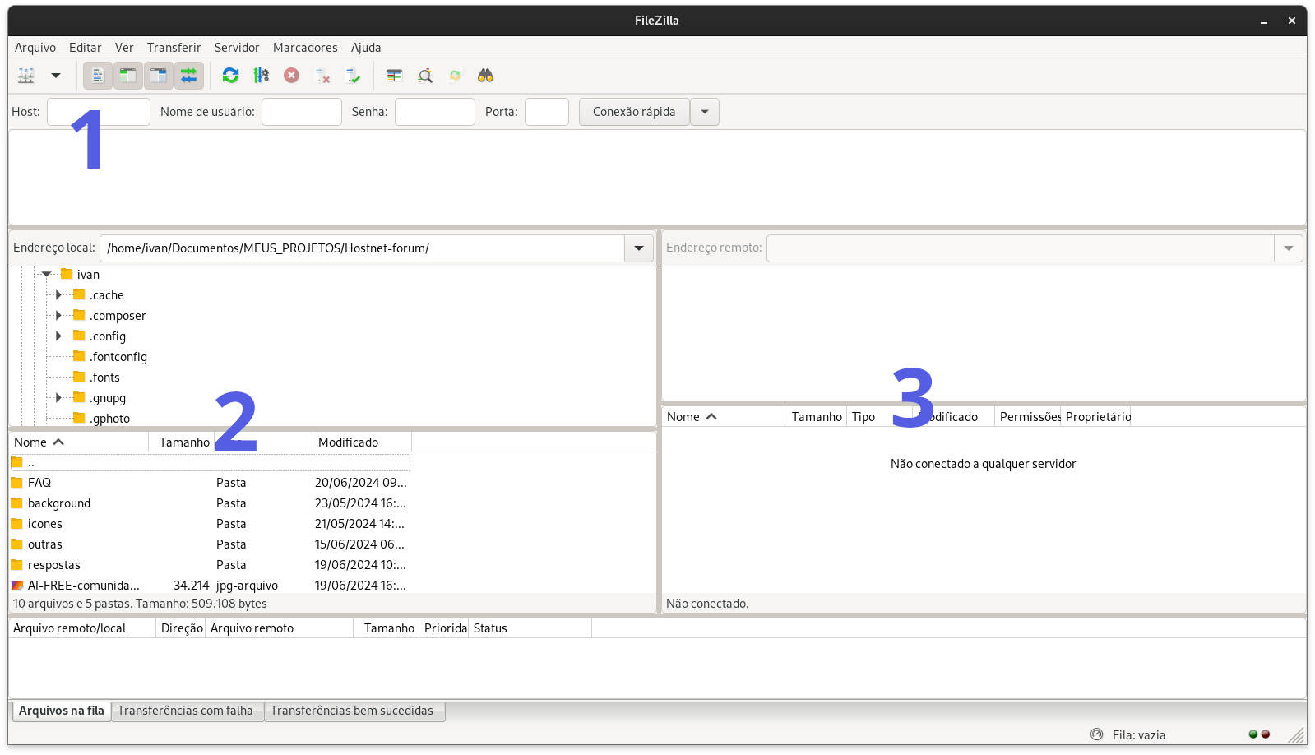Expand the .config folder
The width and height of the screenshot is (1315, 755).
(x=58, y=336)
